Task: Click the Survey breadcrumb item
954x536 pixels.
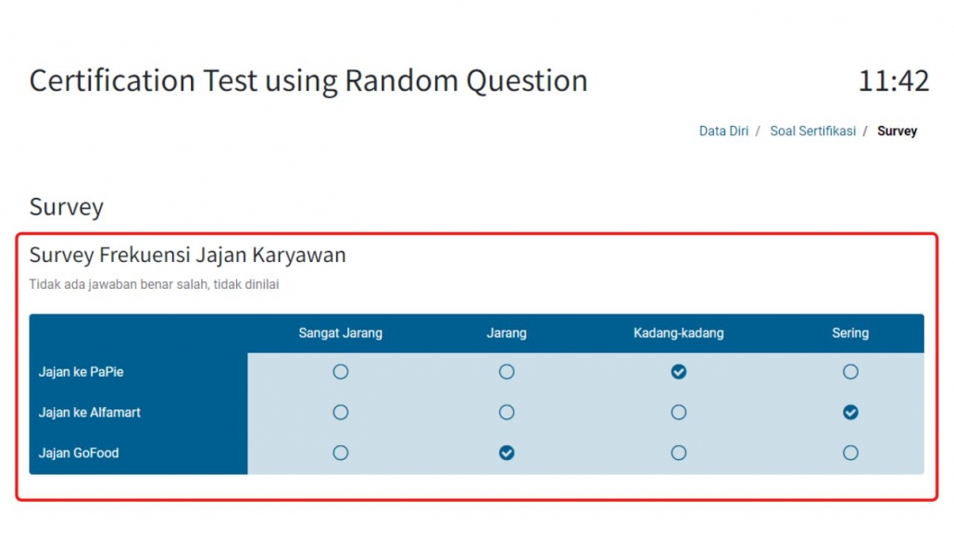Action: click(897, 131)
